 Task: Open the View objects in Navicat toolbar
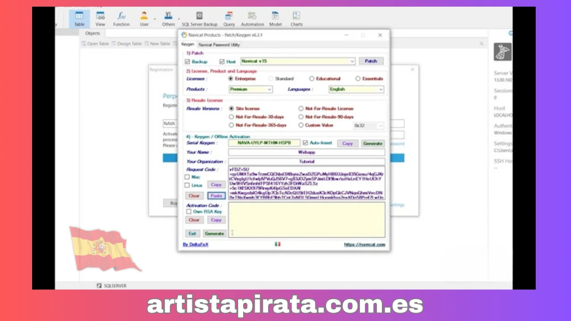[x=100, y=19]
